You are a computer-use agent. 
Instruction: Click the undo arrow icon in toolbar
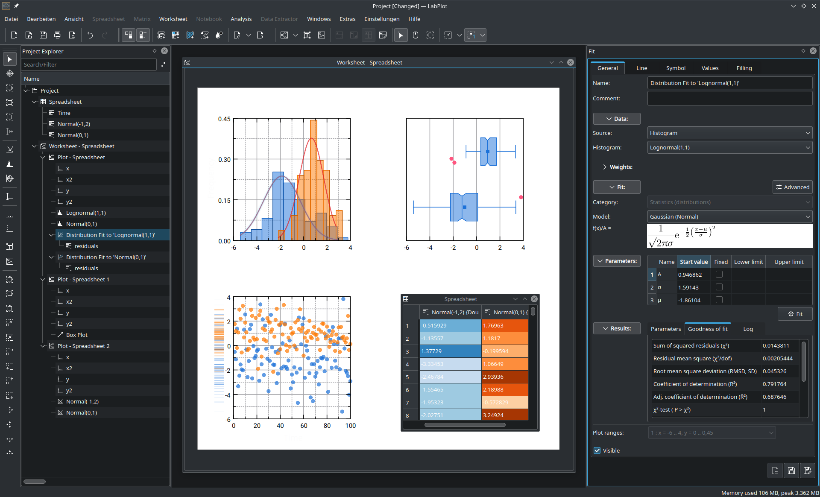[89, 36]
